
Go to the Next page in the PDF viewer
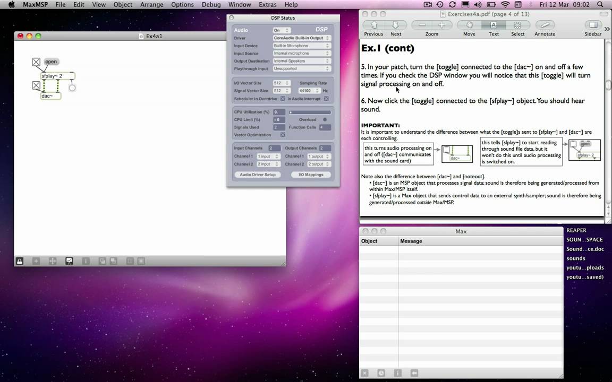tap(396, 25)
